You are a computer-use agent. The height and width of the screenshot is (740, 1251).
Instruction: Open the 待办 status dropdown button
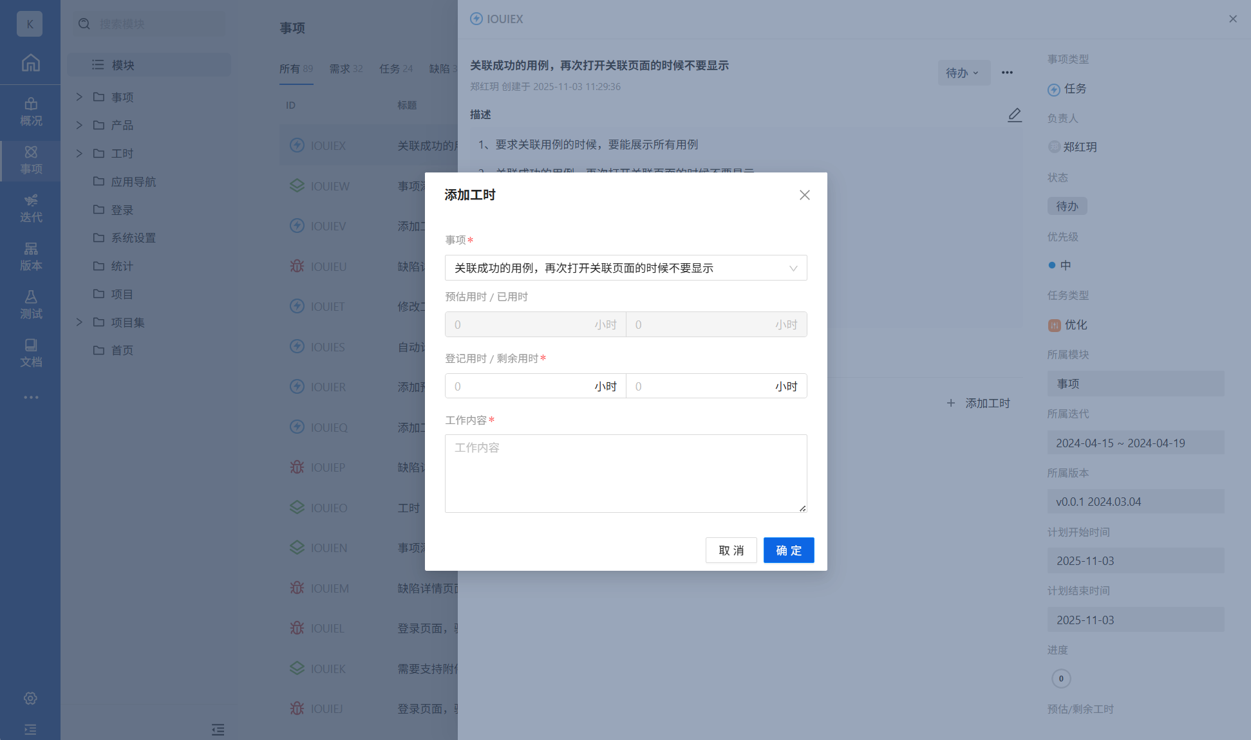point(963,73)
